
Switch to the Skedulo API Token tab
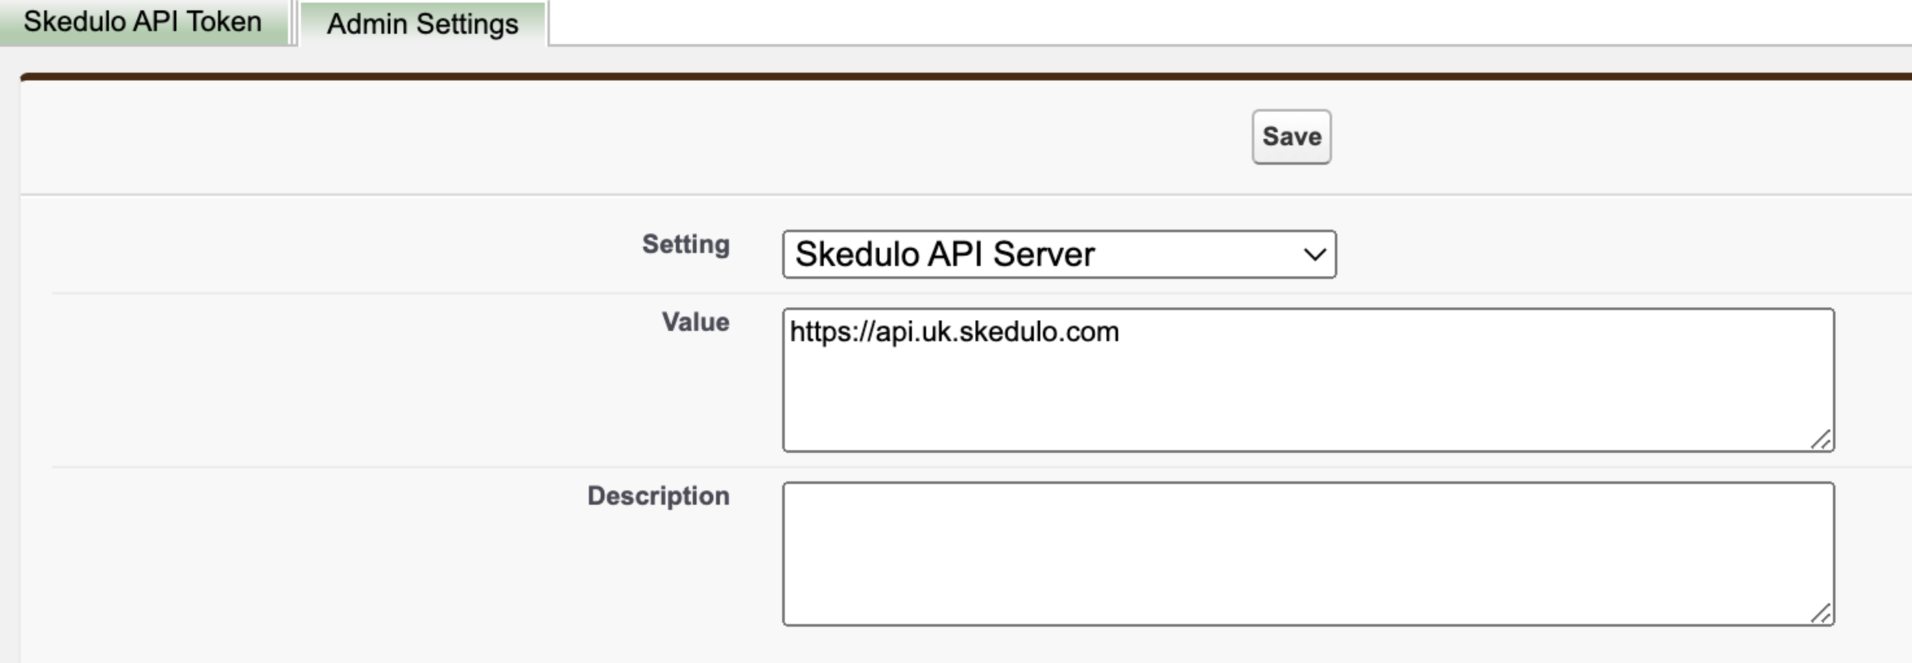(x=141, y=21)
